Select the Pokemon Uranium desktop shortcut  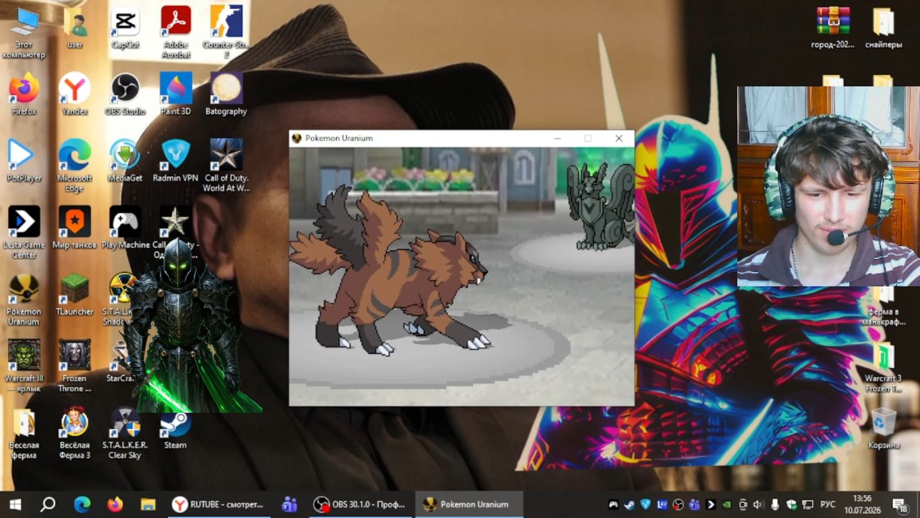pos(24,299)
